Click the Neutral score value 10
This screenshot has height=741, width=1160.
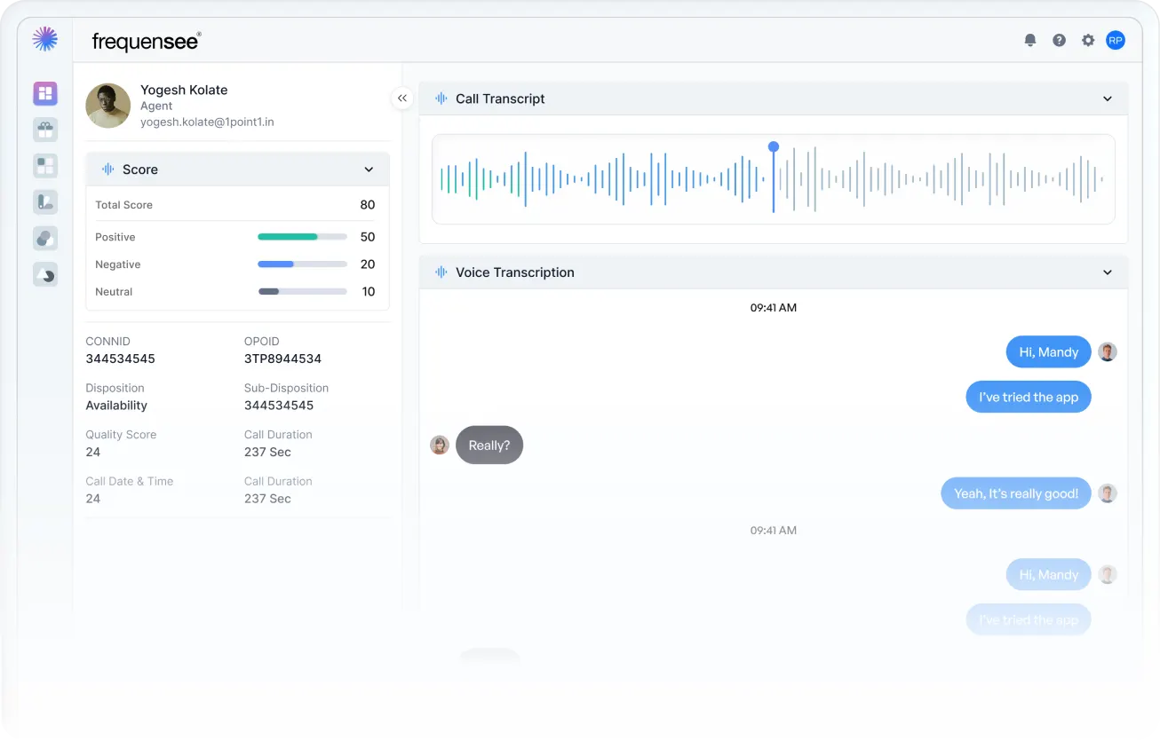369,292
